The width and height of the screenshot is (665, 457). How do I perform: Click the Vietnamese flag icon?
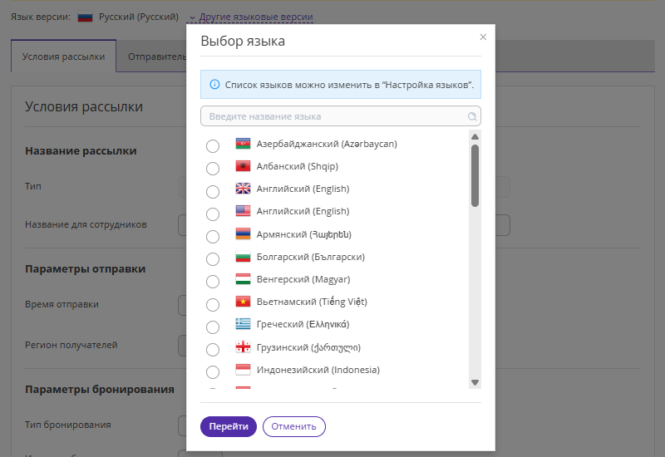243,302
